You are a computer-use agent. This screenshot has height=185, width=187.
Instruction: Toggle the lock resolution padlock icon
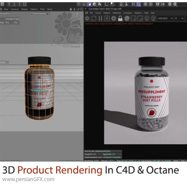pos(120,19)
